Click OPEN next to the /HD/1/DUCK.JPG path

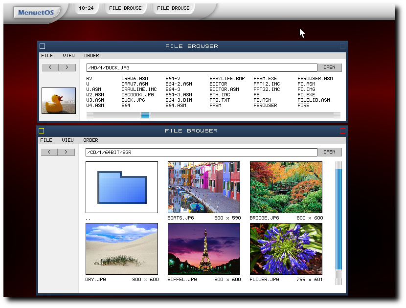(x=330, y=67)
